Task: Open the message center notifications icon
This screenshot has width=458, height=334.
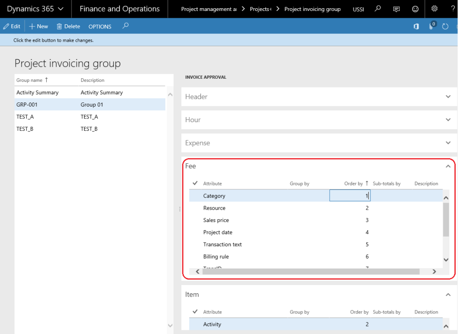Action: click(430, 27)
